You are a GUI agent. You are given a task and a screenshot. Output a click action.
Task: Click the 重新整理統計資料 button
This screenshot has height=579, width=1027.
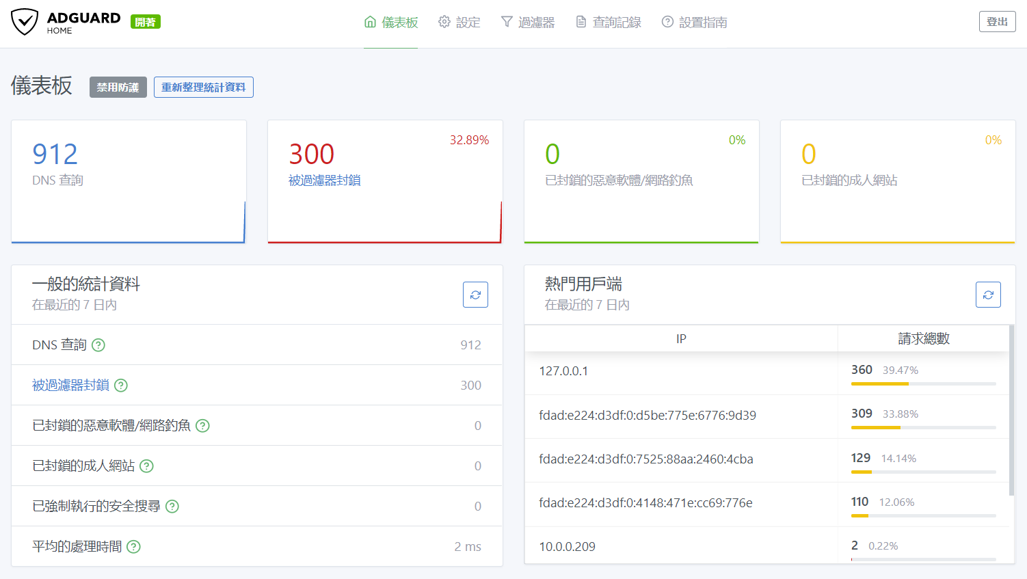tap(203, 87)
